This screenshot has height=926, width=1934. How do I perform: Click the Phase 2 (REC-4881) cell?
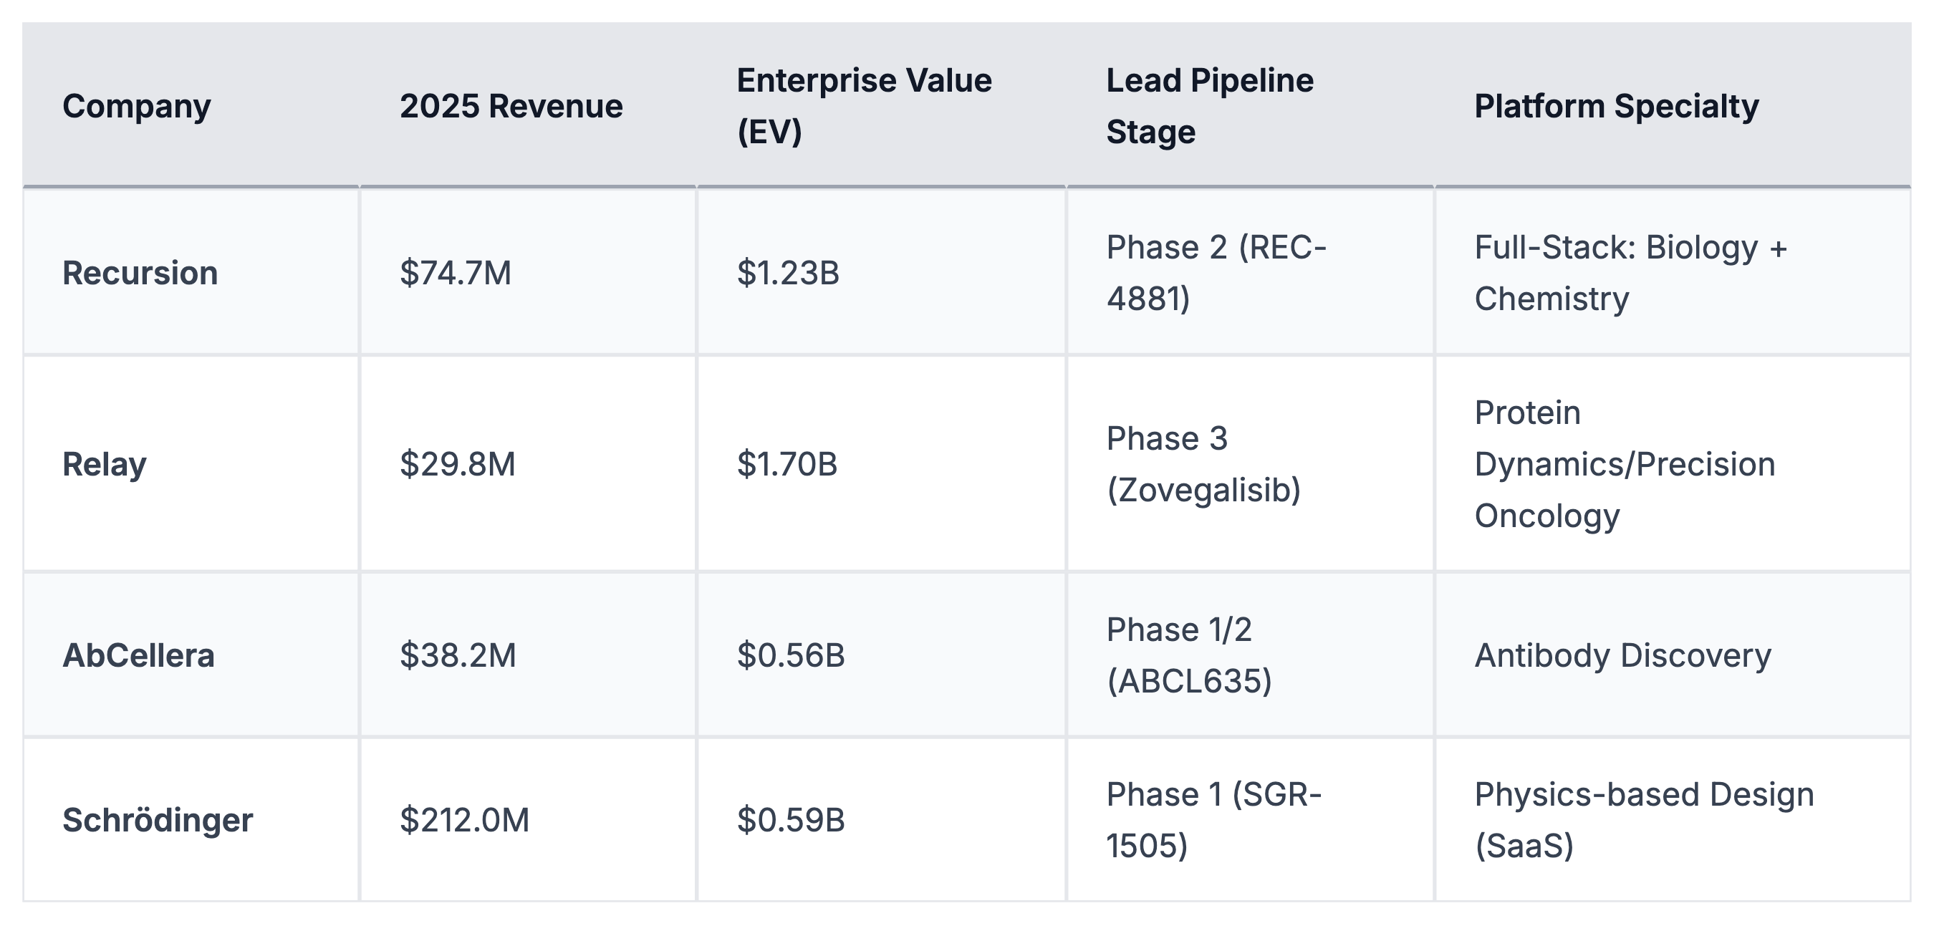[x=1216, y=272]
